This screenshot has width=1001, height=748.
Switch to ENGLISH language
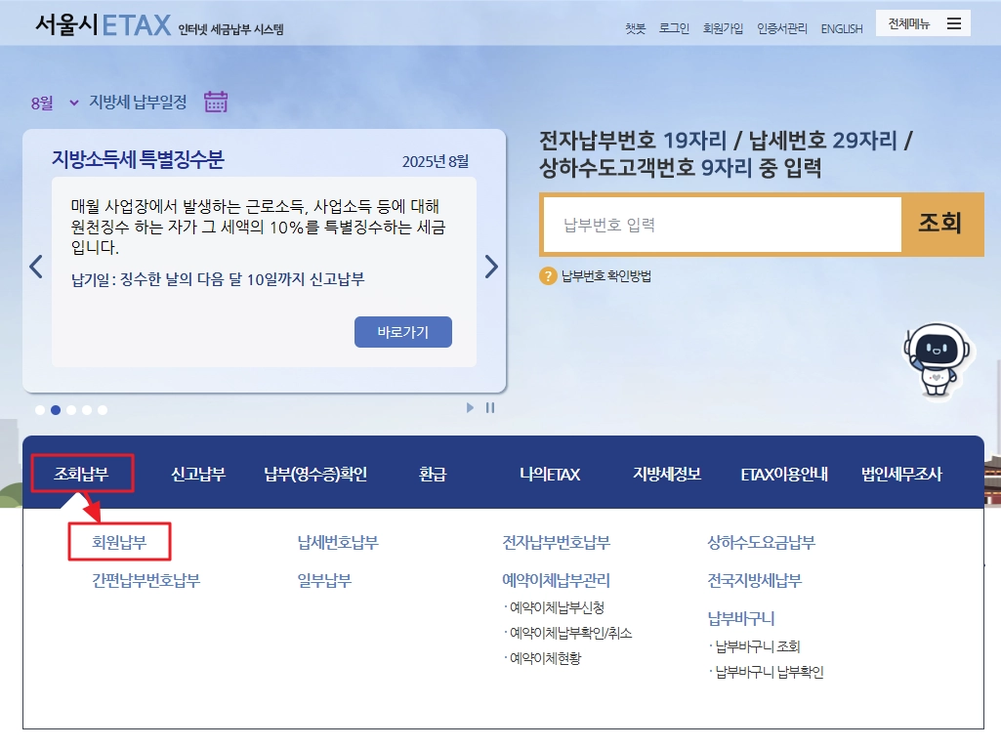(842, 28)
